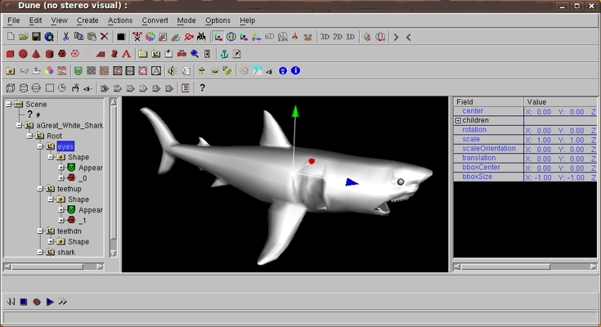Click the Save file floppy icon
Viewport: 601px width, 327px height.
tap(37, 37)
